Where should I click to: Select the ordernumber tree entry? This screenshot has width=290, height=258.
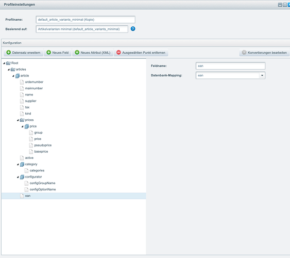click(34, 82)
